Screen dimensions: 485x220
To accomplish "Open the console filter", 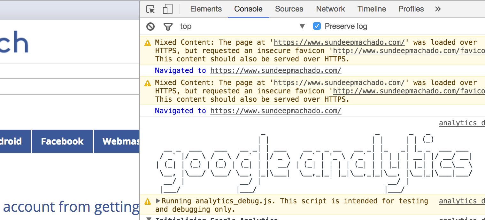I will 168,26.
